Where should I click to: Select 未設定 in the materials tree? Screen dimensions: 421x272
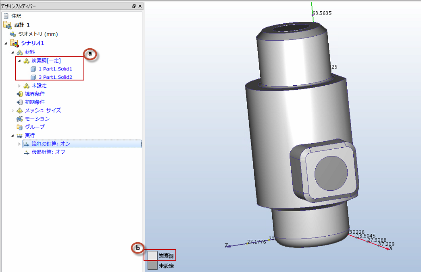pyautogui.click(x=39, y=86)
